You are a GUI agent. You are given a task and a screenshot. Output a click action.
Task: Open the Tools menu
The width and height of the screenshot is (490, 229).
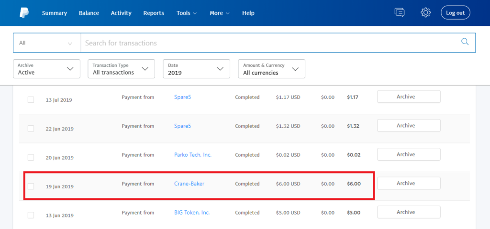[x=187, y=13]
